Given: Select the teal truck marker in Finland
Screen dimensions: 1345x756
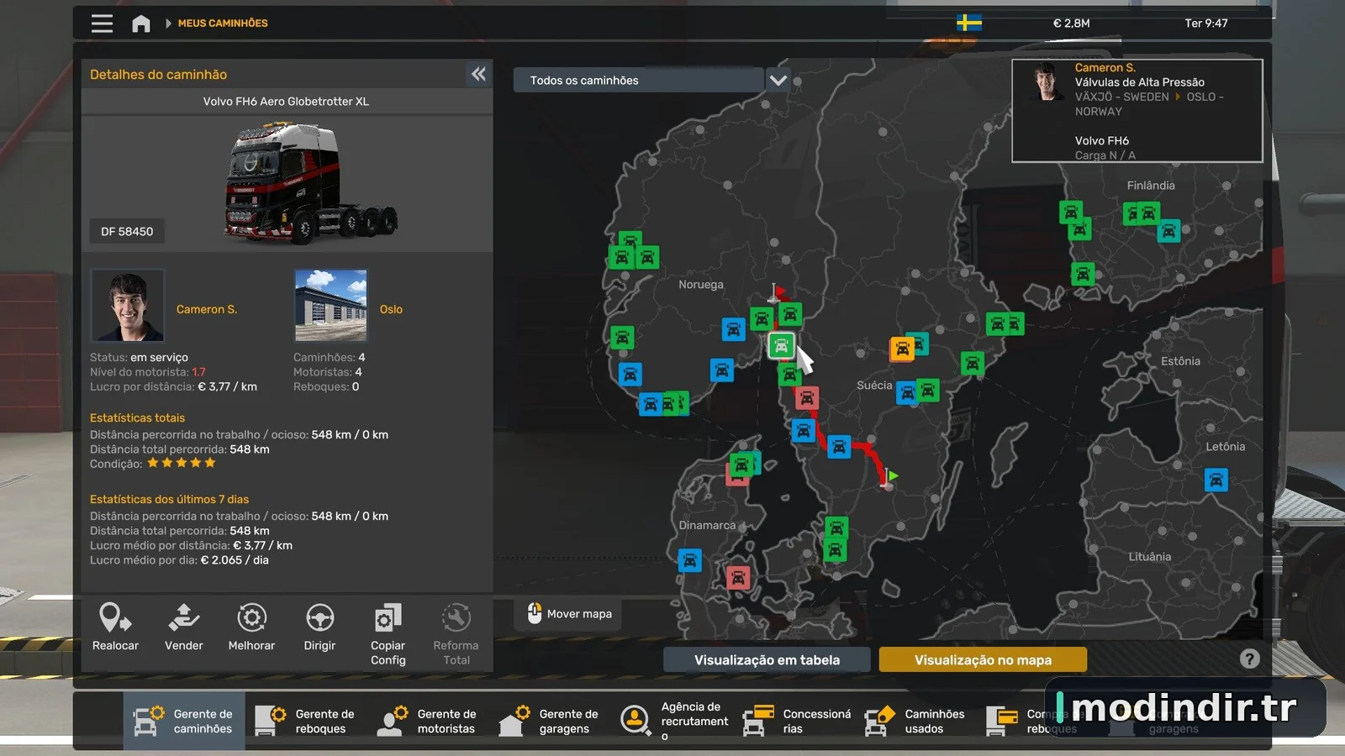Looking at the screenshot, I should (1168, 231).
